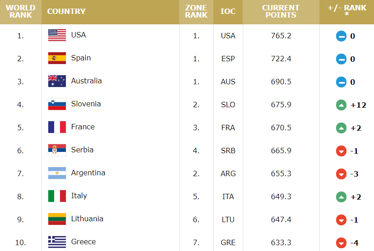The height and width of the screenshot is (251, 374).
Task: Click the Argentina flag icon
Action: point(57,173)
